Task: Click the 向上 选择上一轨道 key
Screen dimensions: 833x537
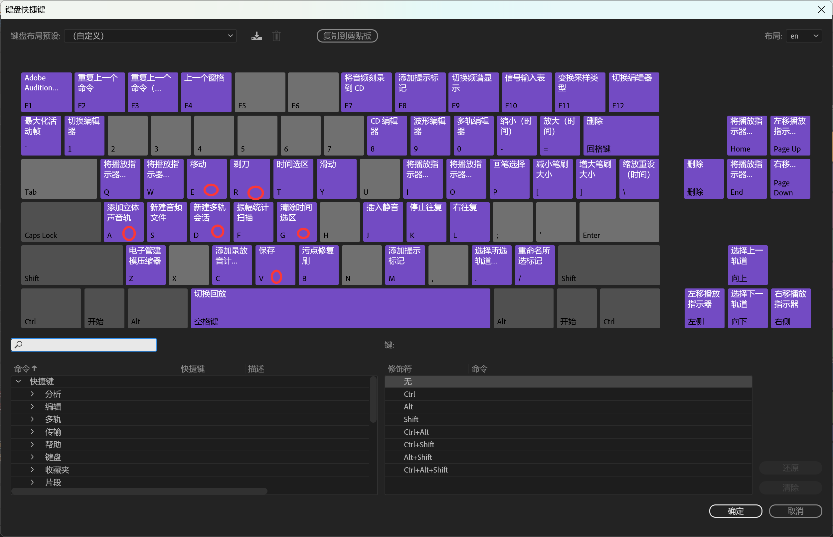Action: tap(748, 265)
